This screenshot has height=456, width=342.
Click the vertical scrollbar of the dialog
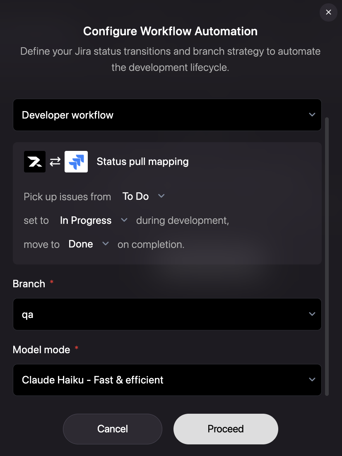pyautogui.click(x=327, y=257)
